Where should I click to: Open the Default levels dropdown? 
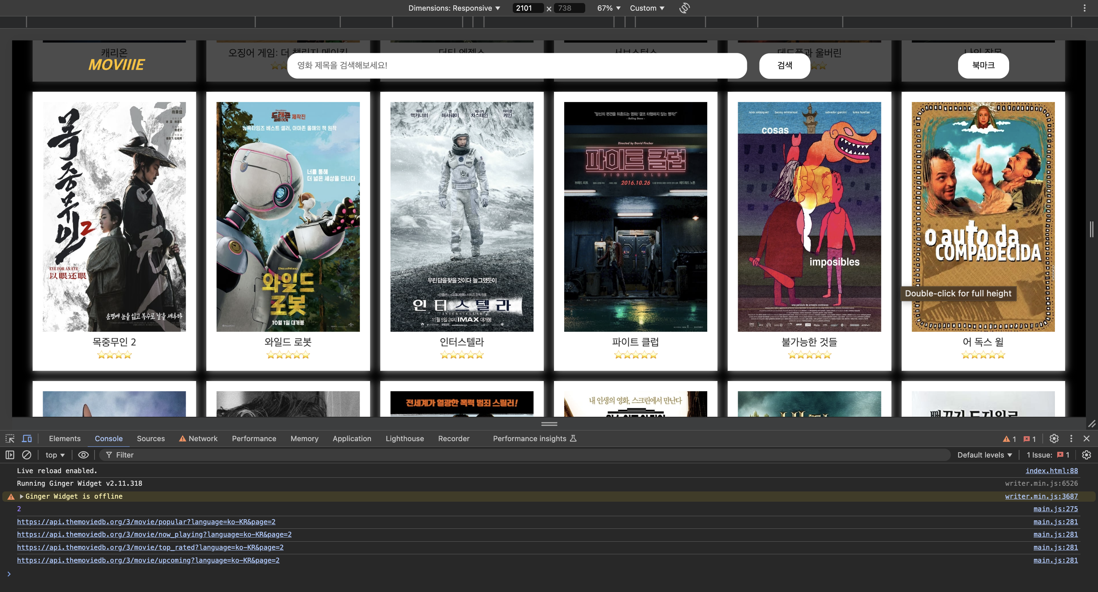984,455
